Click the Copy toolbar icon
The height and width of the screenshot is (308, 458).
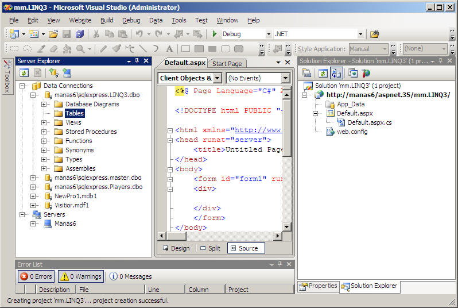(x=109, y=34)
